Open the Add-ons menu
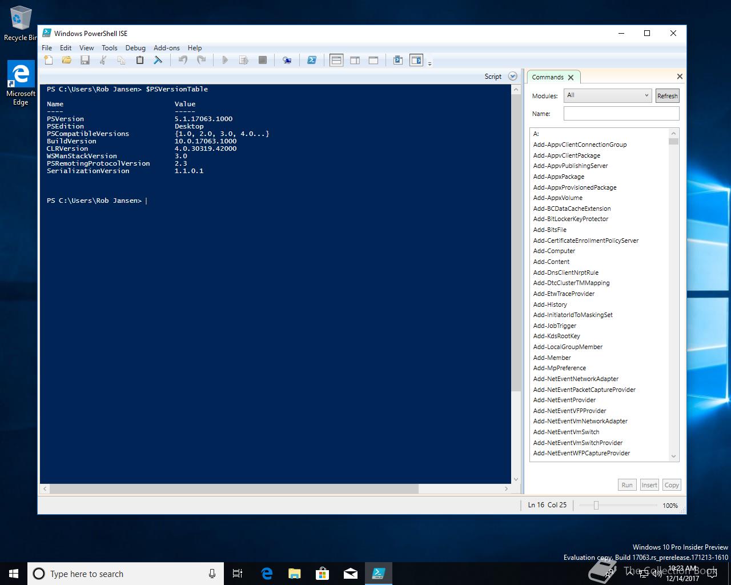Image resolution: width=731 pixels, height=585 pixels. 167,48
